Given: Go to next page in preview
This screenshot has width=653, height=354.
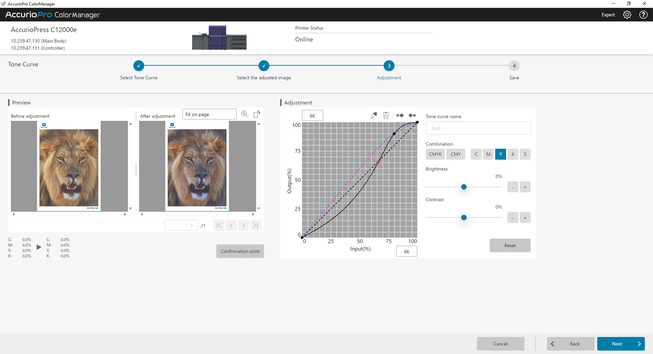Looking at the screenshot, I should [244, 225].
